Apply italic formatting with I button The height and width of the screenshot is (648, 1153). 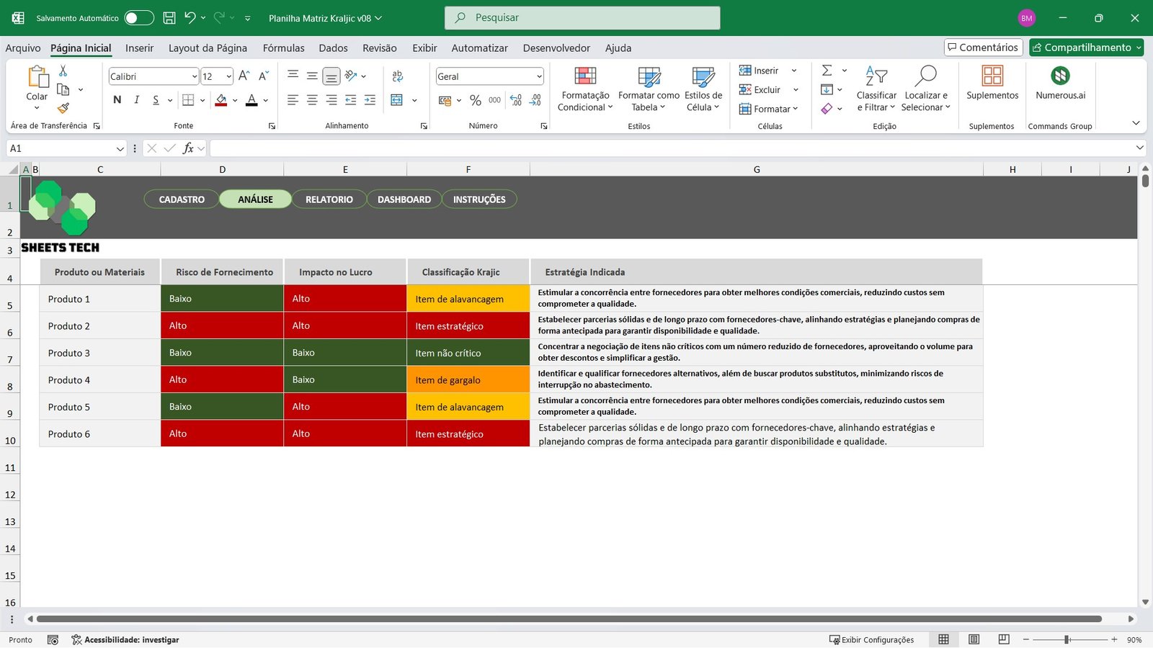136,100
